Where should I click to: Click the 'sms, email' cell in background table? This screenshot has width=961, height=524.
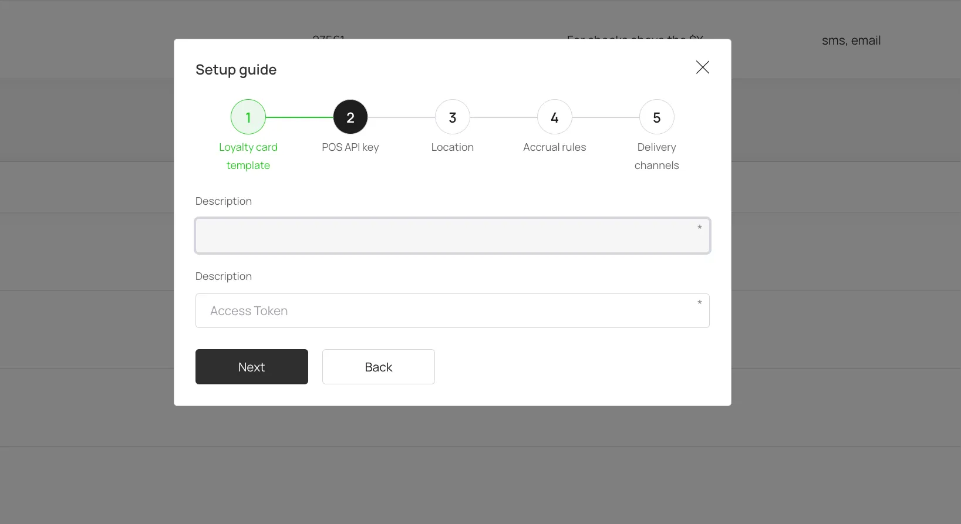pyautogui.click(x=851, y=40)
